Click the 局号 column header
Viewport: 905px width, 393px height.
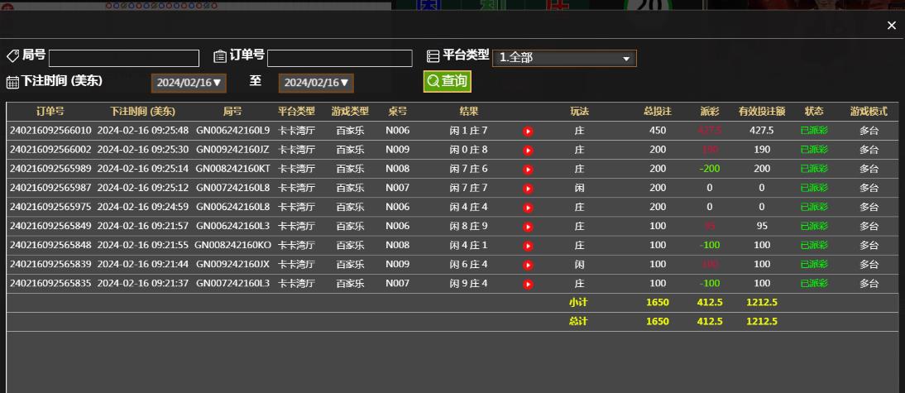232,112
